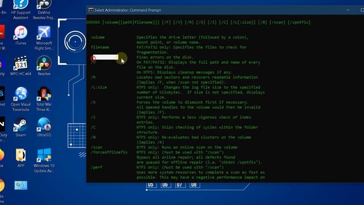This screenshot has height=205, width=364.
Task: Open the Resolve desktop shortcut
Action: point(44,66)
